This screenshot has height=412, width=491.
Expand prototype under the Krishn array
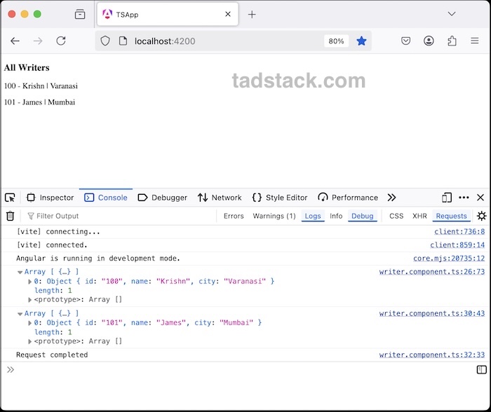click(29, 300)
